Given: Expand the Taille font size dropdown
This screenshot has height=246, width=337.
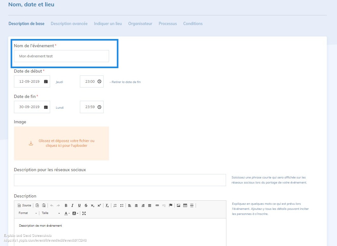Looking at the screenshot, I should pyautogui.click(x=50, y=213).
